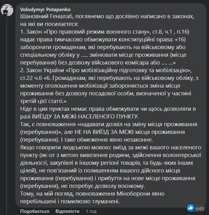The width and height of the screenshot is (209, 215).
Task: Show the 649 reactions list
Action: 200,209
